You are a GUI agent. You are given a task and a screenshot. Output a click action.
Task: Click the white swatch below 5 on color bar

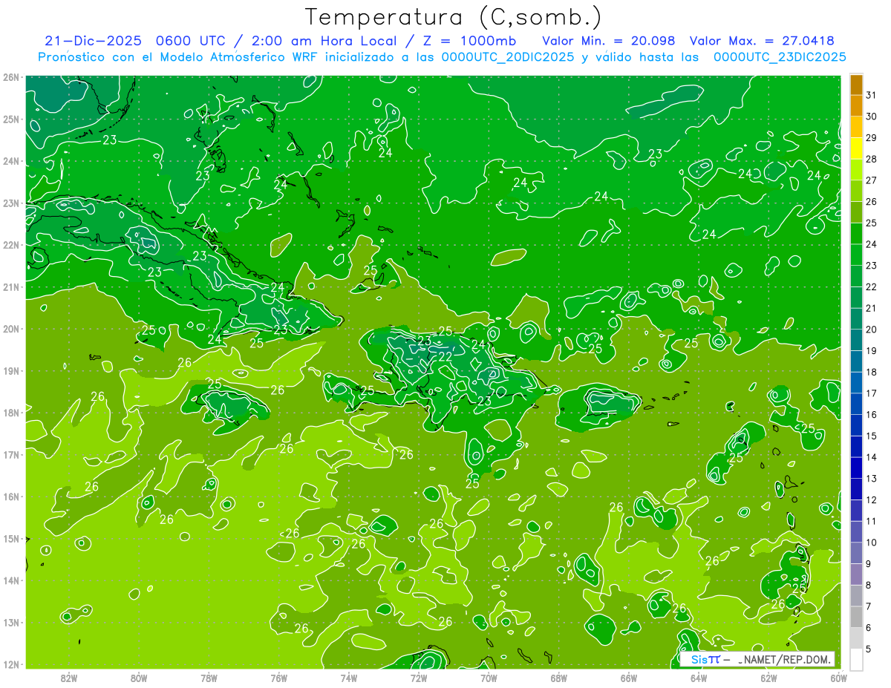856,659
